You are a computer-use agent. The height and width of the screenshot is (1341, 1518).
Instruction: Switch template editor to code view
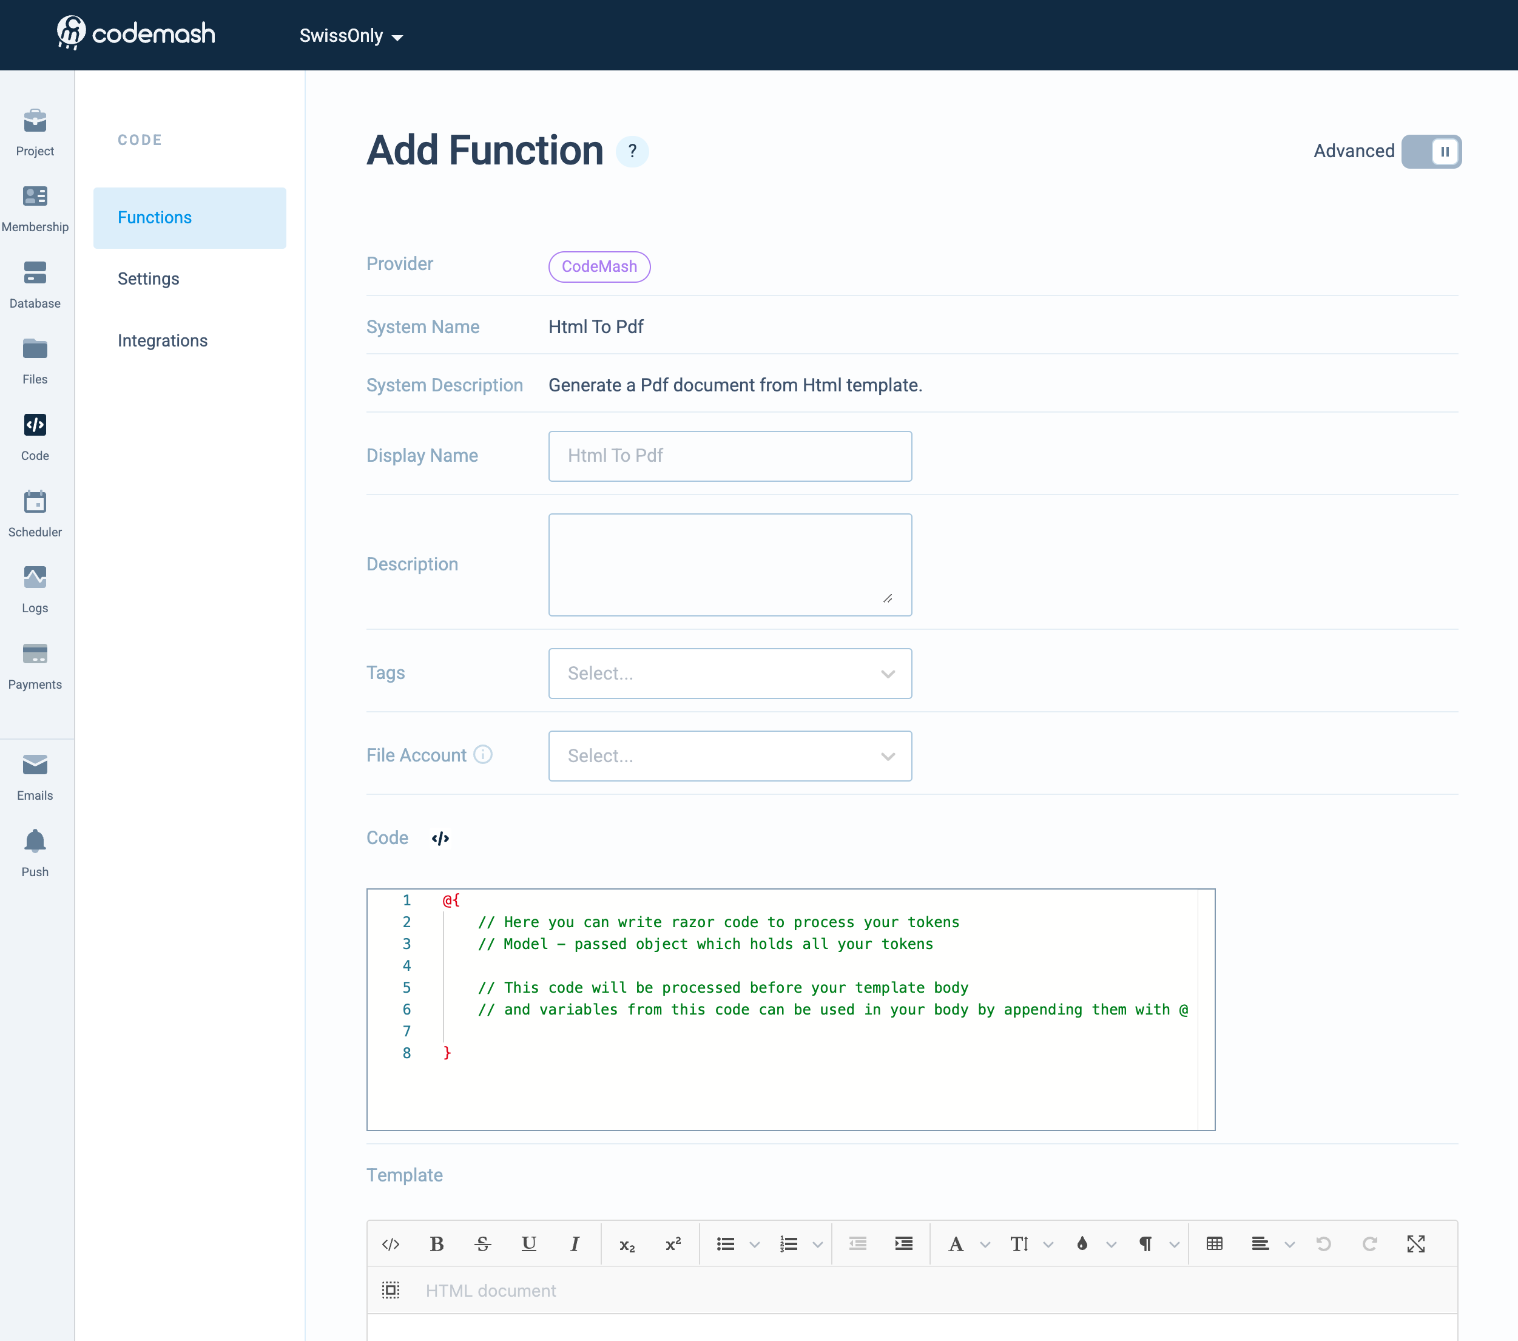(391, 1245)
